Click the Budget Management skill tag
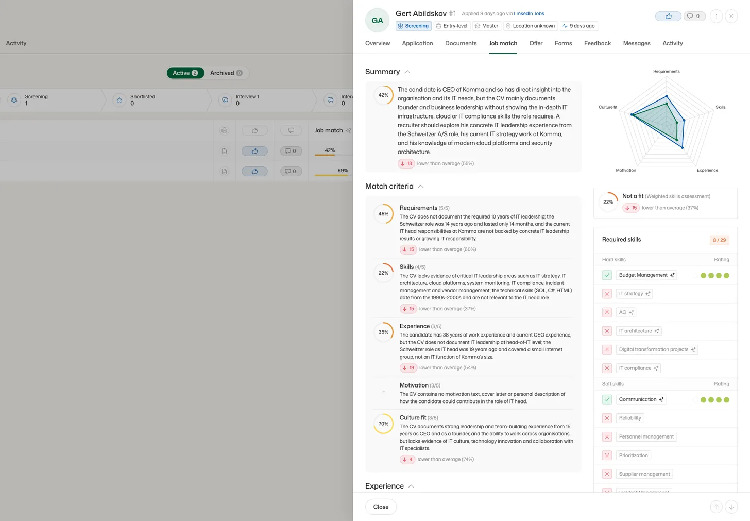Screen dimensions: 750x521 coord(646,275)
